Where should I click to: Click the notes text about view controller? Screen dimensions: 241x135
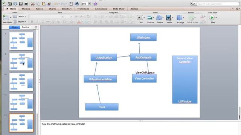click(63, 124)
